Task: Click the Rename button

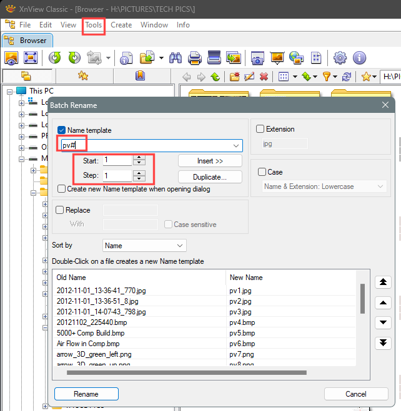Action: click(86, 394)
